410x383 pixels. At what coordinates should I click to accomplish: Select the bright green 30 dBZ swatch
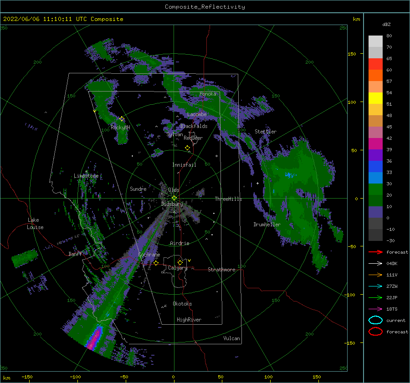(x=375, y=189)
